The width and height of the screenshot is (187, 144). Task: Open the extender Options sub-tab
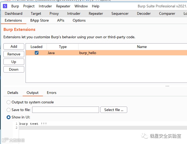(x=79, y=20)
